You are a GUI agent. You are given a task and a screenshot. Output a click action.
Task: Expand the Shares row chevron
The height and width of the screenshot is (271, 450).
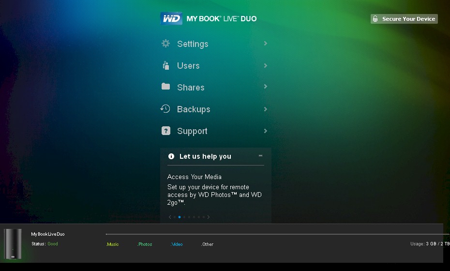coord(266,87)
